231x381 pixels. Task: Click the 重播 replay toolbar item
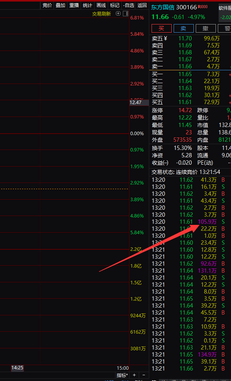point(74,5)
